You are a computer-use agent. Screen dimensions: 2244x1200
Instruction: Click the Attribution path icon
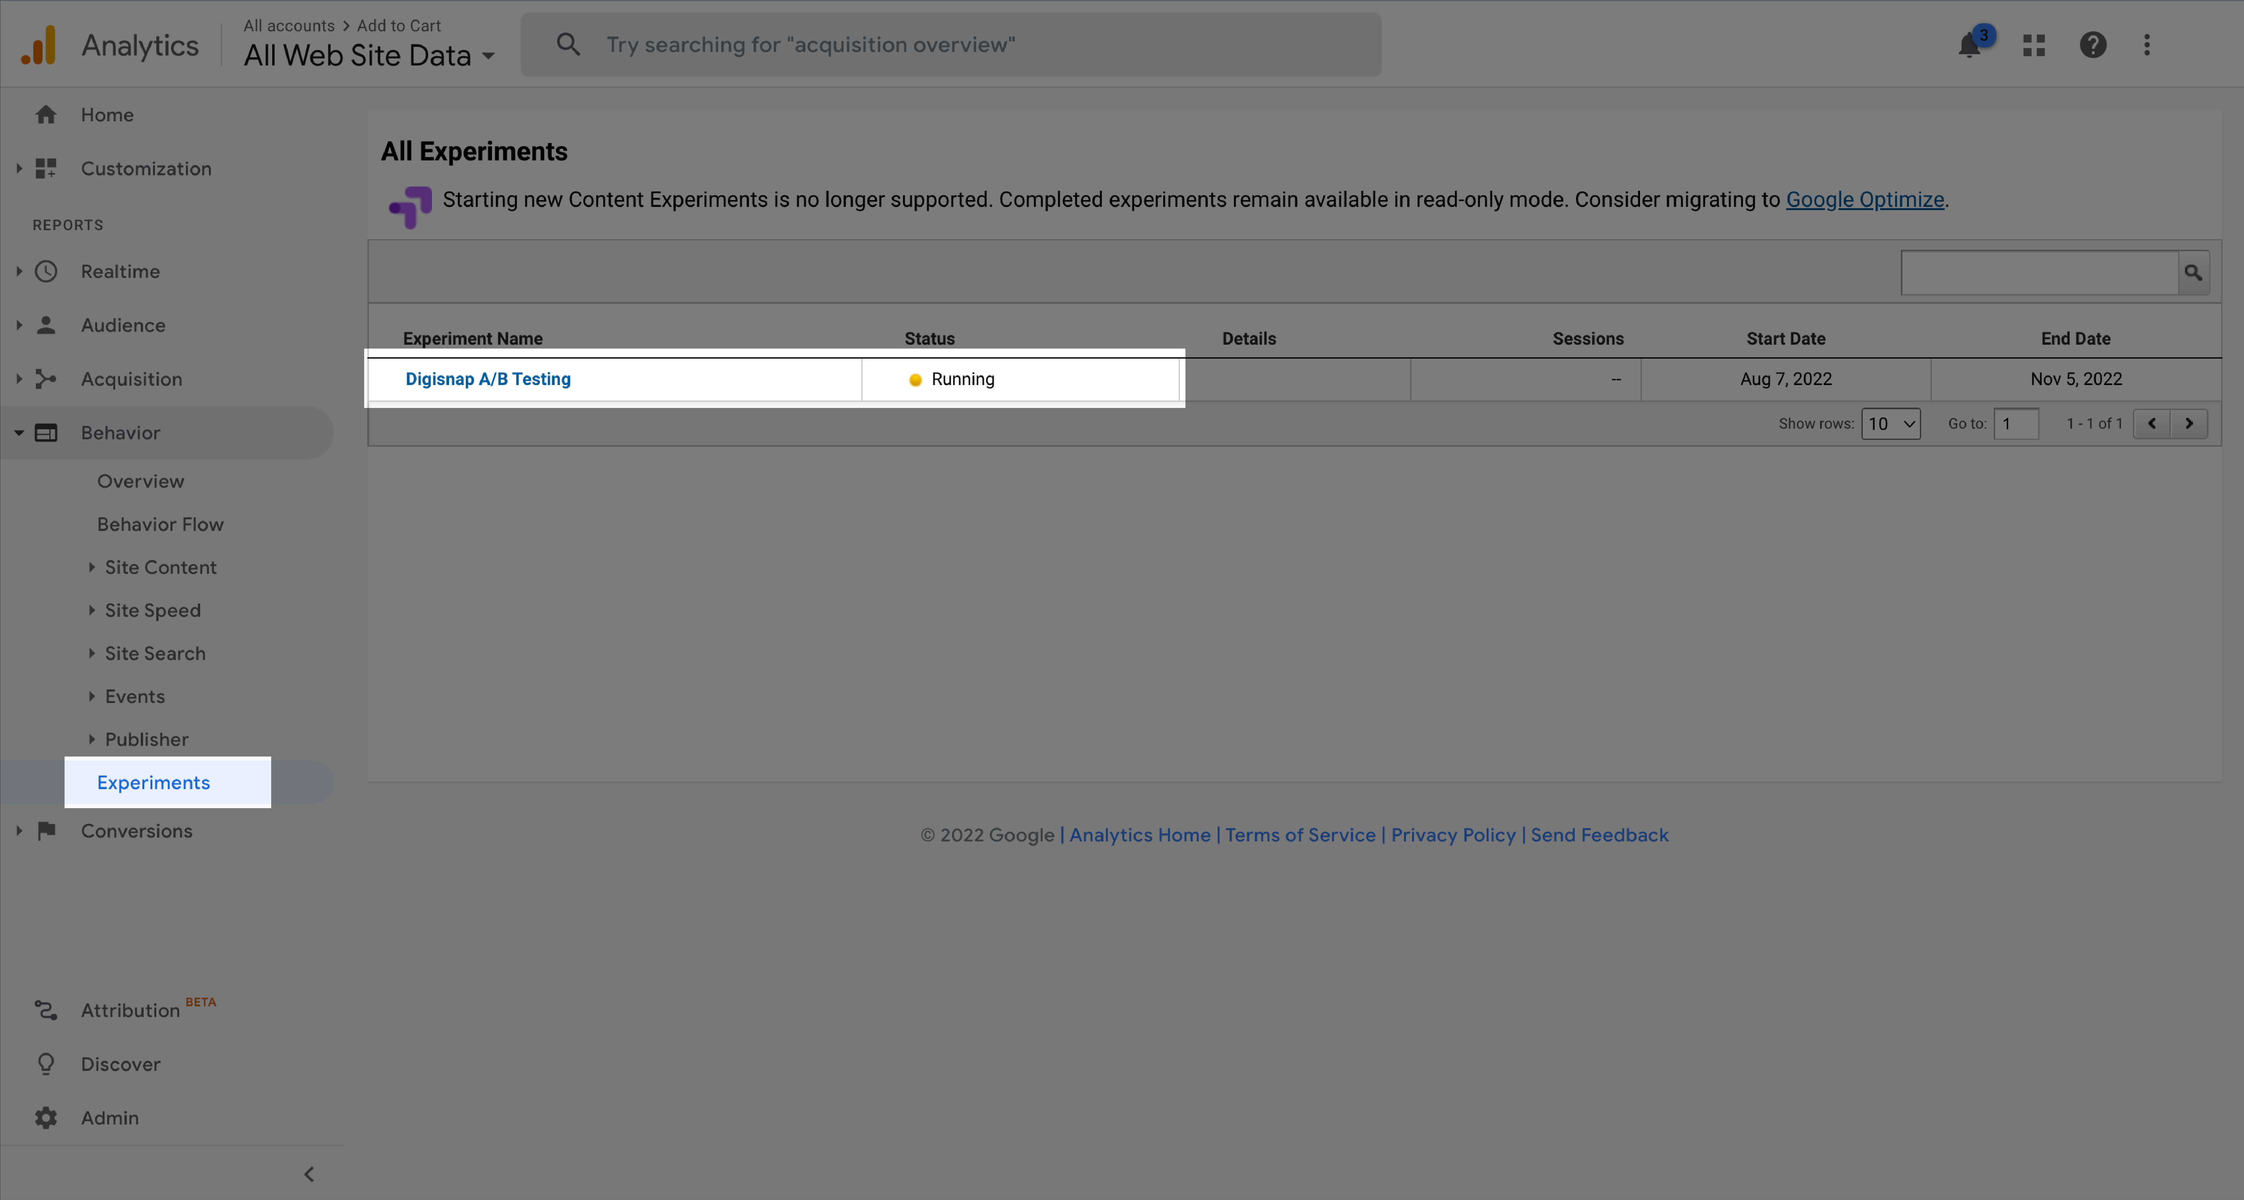pos(46,1010)
